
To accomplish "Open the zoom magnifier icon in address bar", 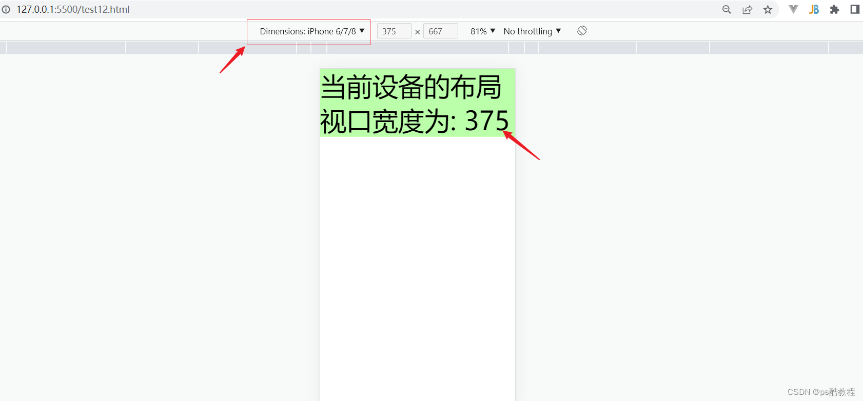I will pyautogui.click(x=727, y=10).
